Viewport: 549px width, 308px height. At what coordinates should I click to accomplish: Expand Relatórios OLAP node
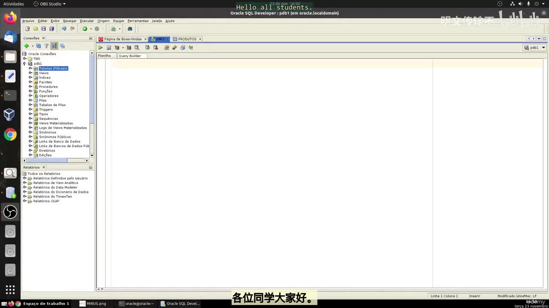[25, 201]
